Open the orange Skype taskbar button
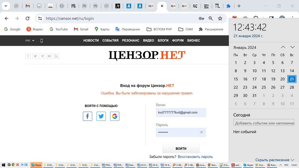Image resolution: width=299 pixels, height=168 pixels. tap(36, 165)
